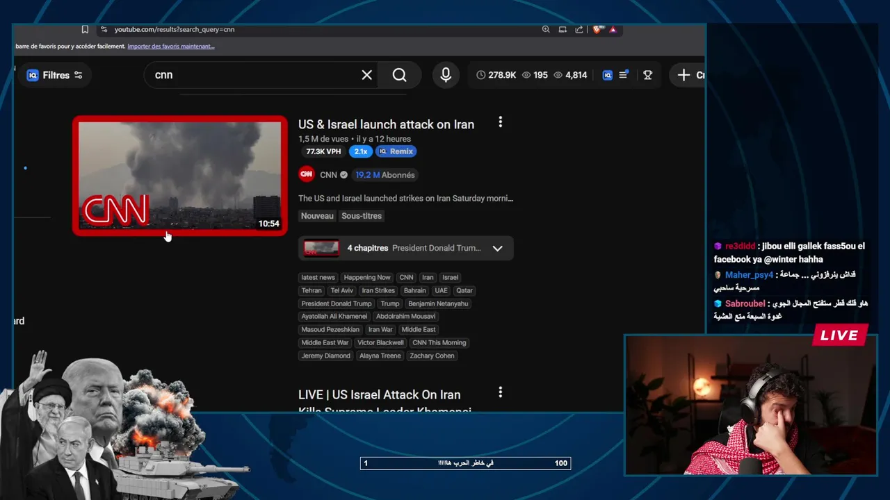Clear the search box with the X
890x500 pixels.
pos(367,75)
